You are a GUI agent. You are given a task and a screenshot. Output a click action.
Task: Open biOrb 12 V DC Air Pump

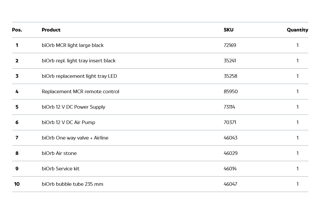click(x=68, y=122)
